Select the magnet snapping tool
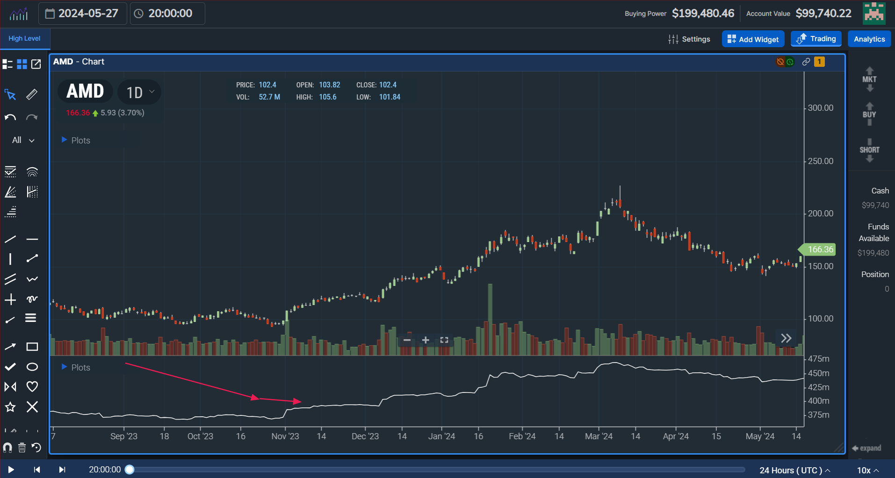The image size is (895, 478). pos(7,447)
